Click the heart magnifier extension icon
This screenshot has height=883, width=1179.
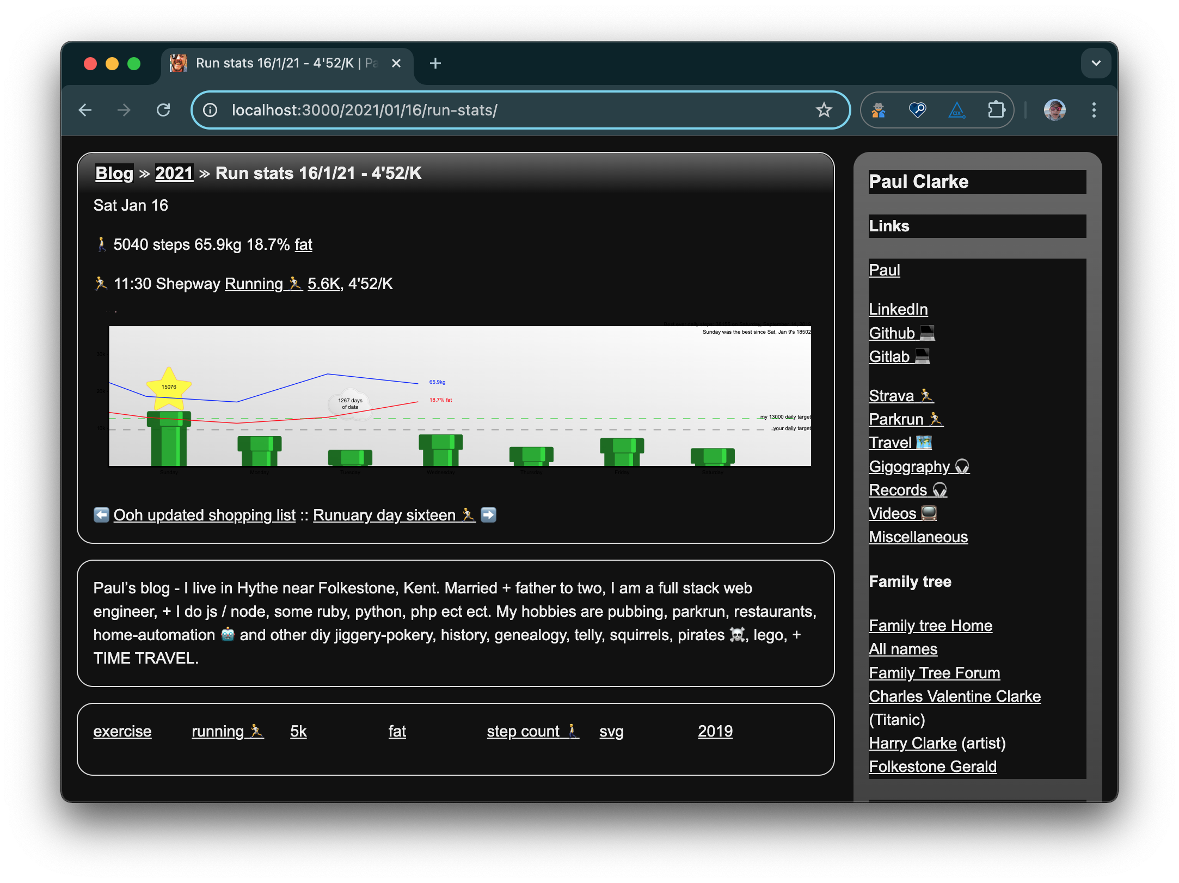pos(917,110)
